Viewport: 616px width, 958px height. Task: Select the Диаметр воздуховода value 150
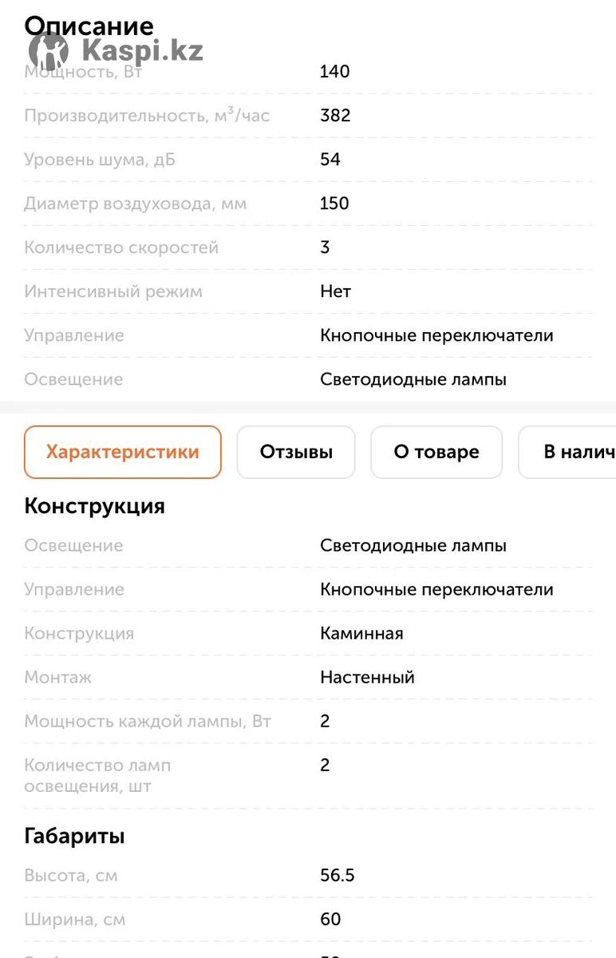pyautogui.click(x=334, y=204)
